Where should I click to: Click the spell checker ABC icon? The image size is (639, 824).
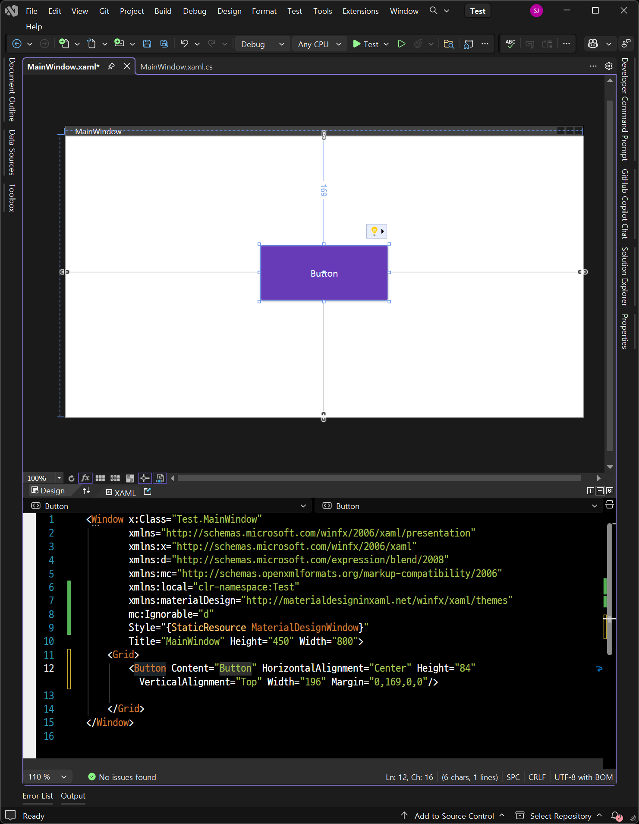point(510,44)
